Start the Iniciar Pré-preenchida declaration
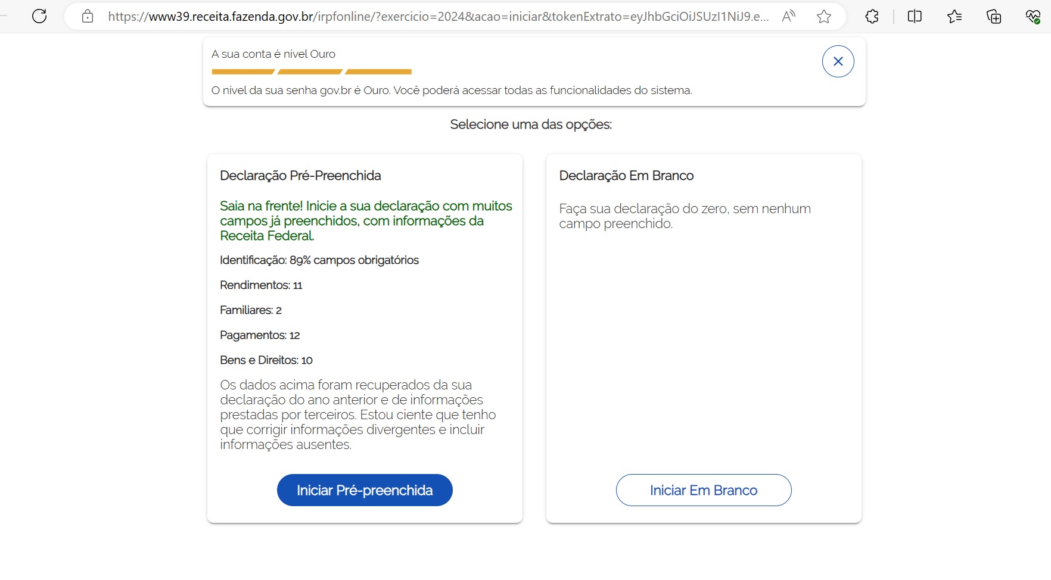Viewport: 1051px width, 580px height. (x=365, y=490)
